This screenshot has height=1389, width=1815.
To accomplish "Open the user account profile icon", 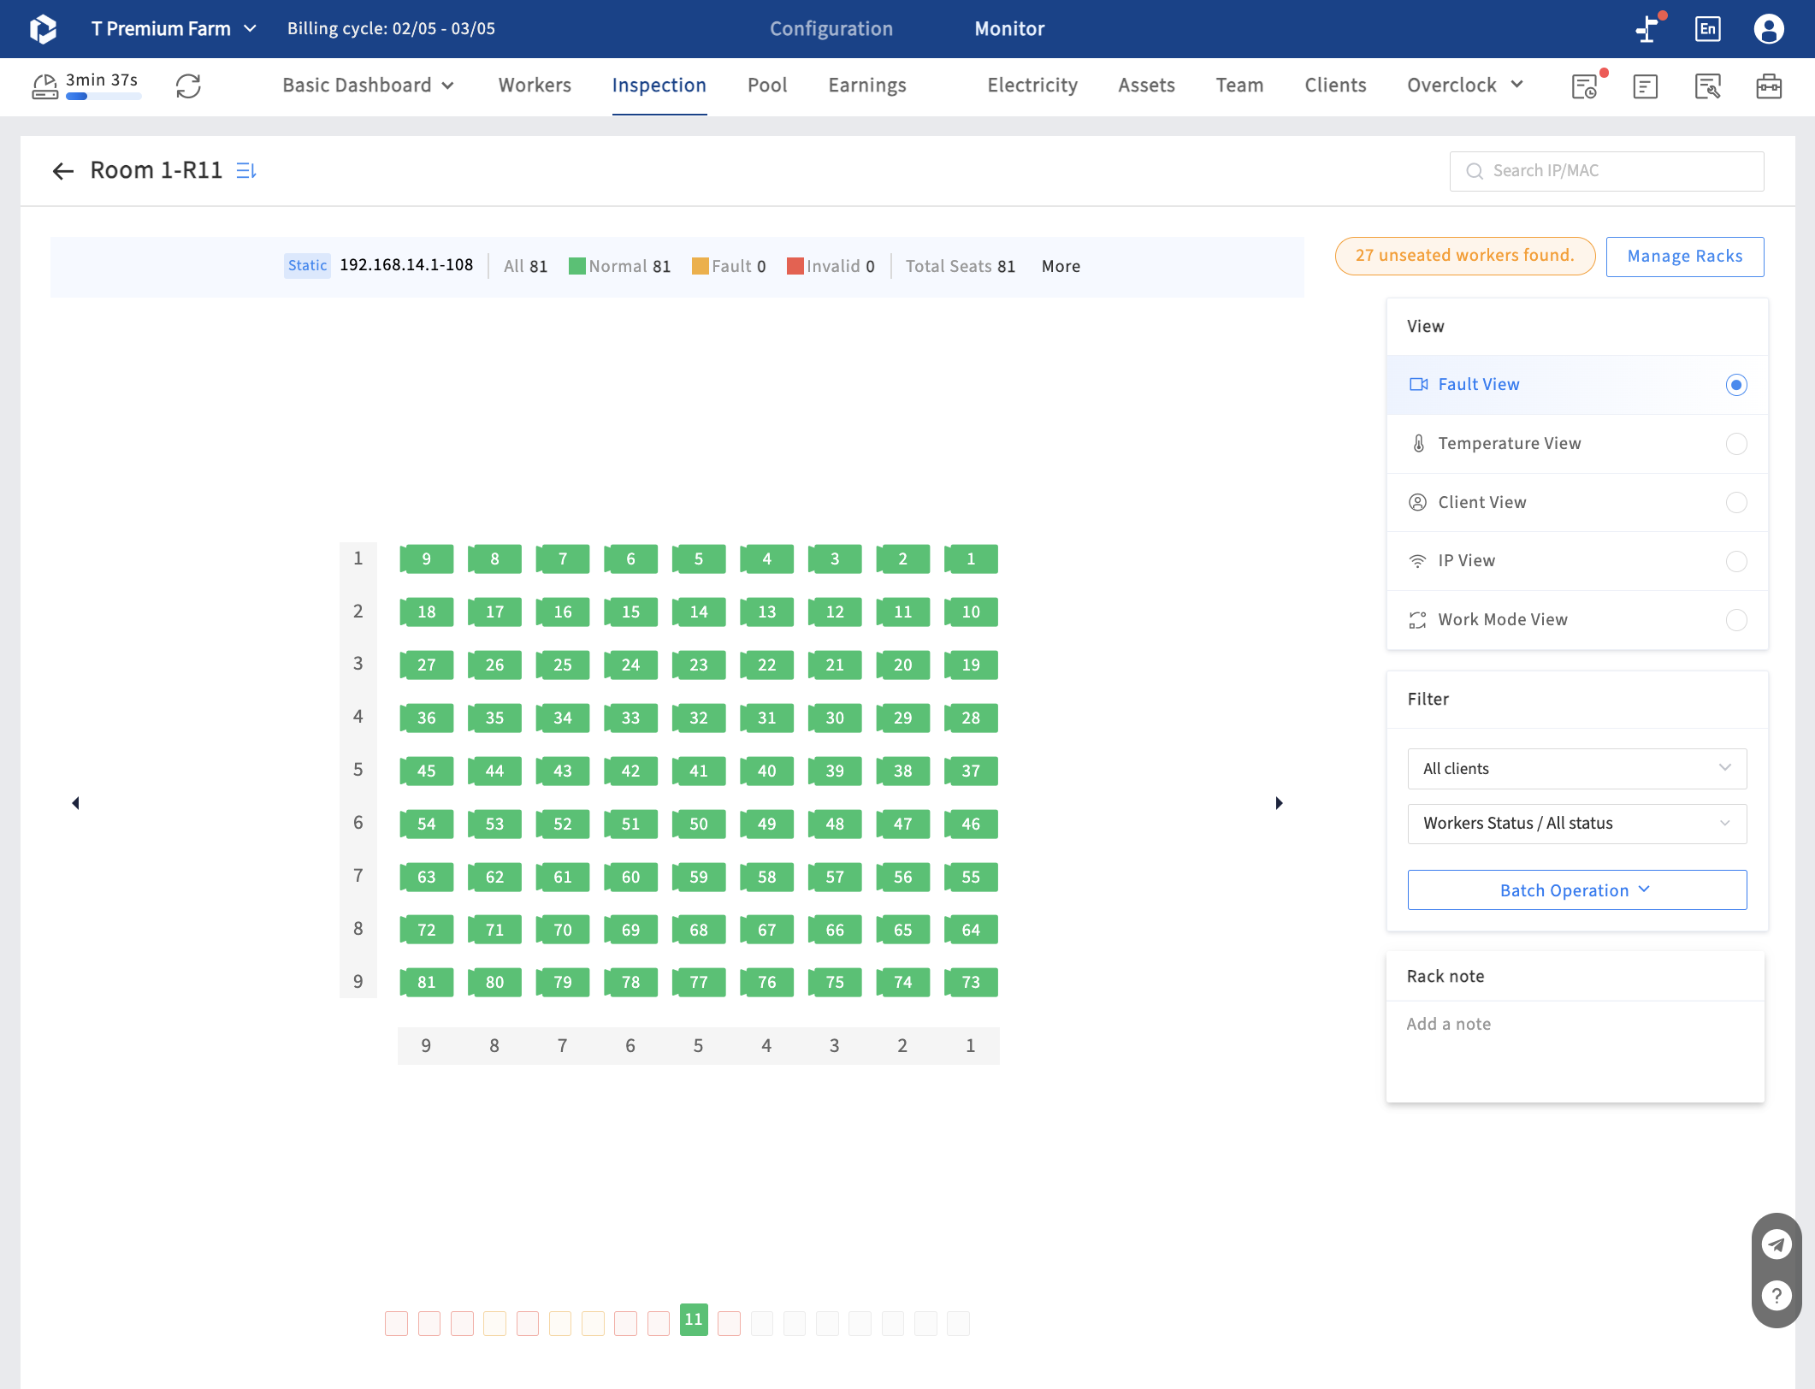I will coord(1769,29).
